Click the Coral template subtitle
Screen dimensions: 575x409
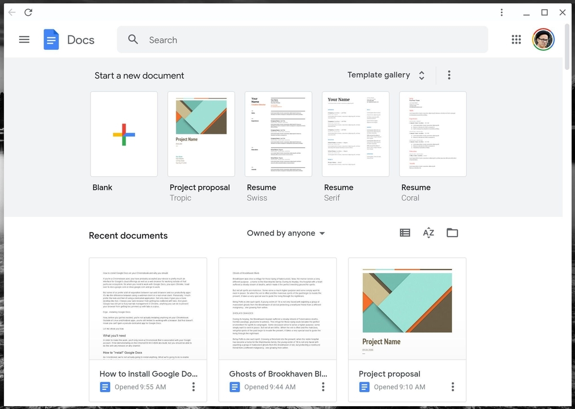[x=410, y=198]
